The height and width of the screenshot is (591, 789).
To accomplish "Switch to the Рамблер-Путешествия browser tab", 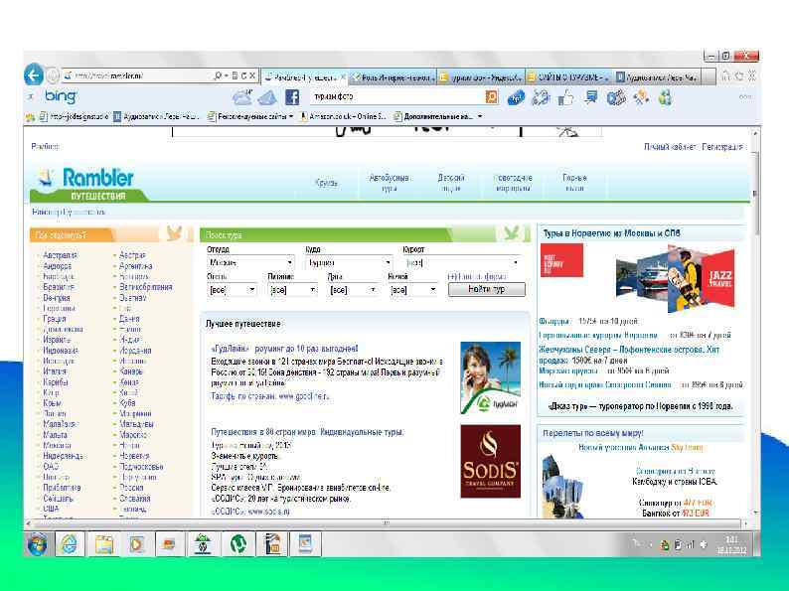I will click(x=305, y=76).
